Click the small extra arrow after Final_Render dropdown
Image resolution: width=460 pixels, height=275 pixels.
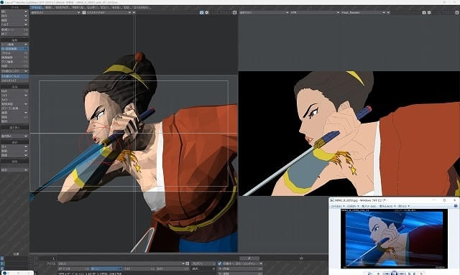(388, 13)
